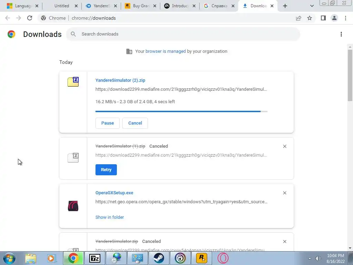Click the search magnifier icon
The height and width of the screenshot is (265, 353).
pos(73,34)
